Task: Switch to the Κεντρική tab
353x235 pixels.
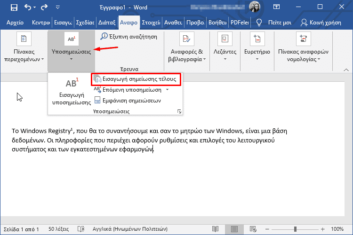Action: (41, 23)
